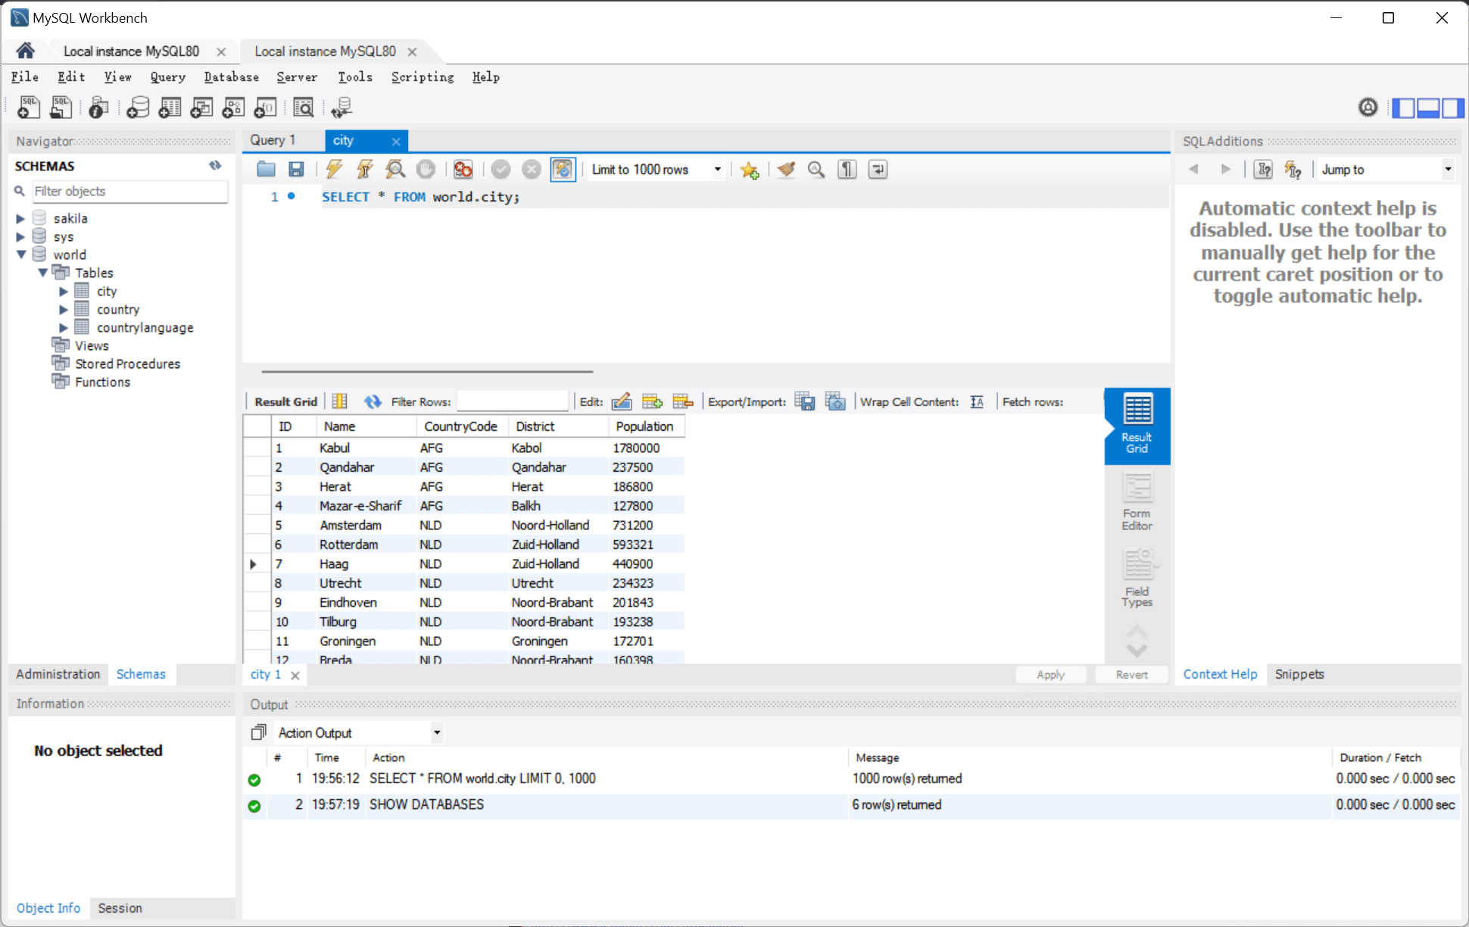Open the Inspector for selected object
1469x927 pixels.
point(98,108)
